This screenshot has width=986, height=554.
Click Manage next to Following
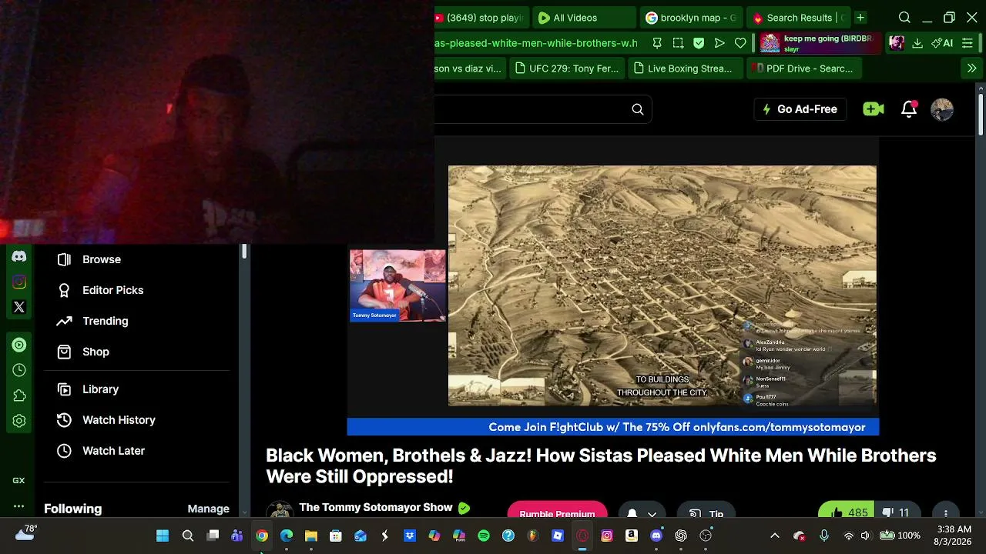(209, 509)
